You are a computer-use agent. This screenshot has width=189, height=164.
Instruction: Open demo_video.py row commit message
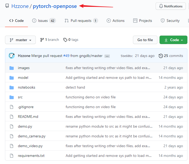point(108,146)
